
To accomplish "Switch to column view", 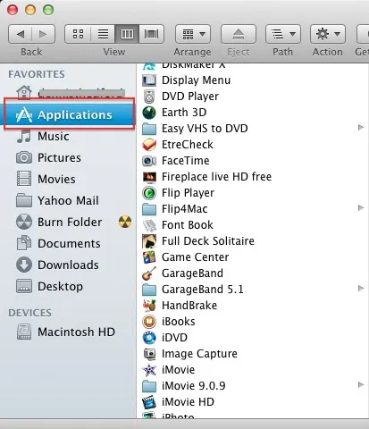I will (127, 34).
